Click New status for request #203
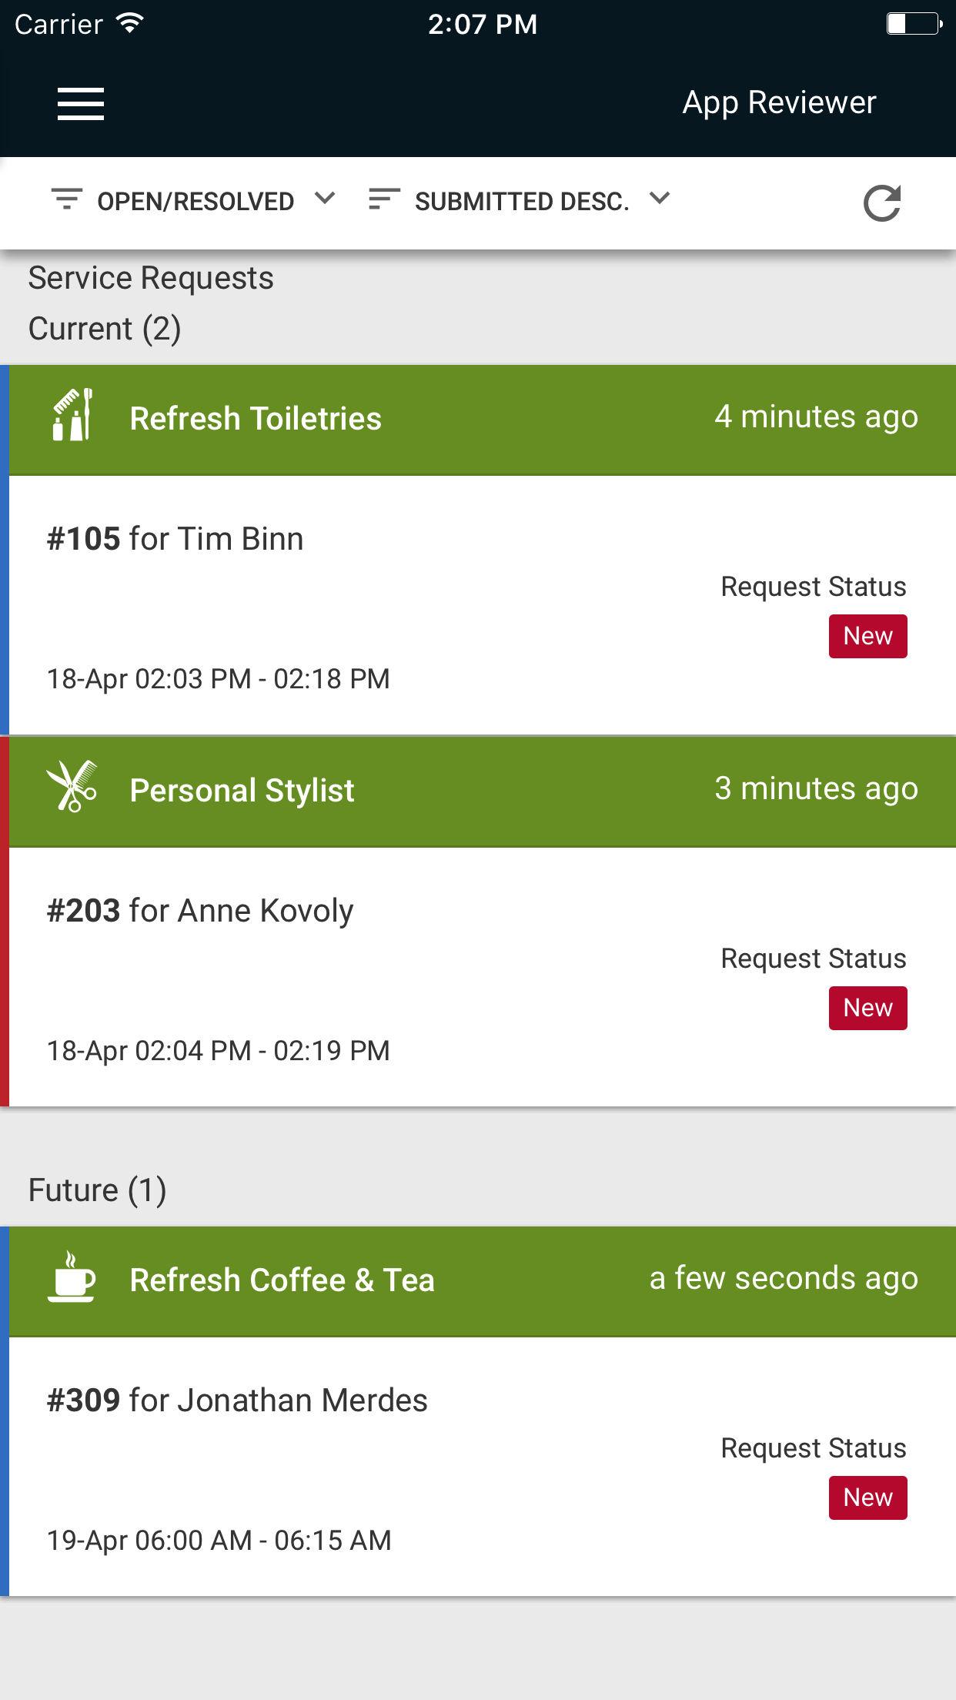The width and height of the screenshot is (956, 1700). pyautogui.click(x=867, y=1008)
